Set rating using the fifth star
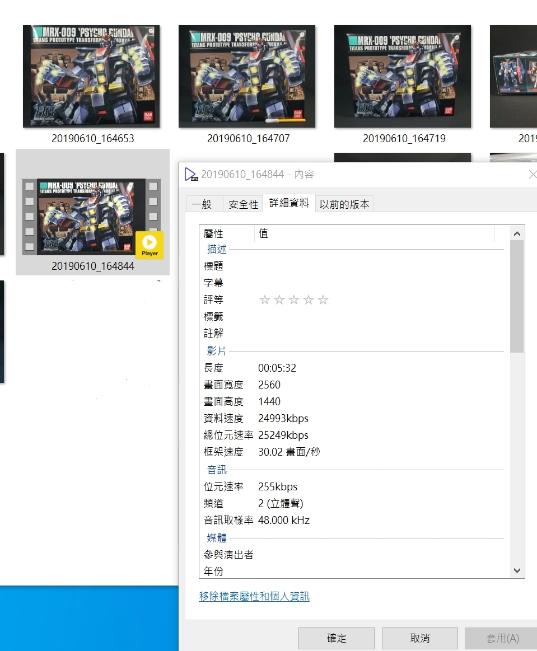Image resolution: width=537 pixels, height=651 pixels. coord(323,300)
